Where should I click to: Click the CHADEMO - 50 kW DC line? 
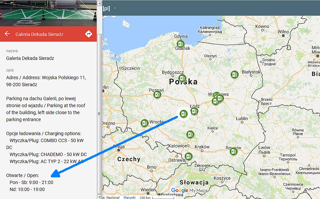[48, 154]
